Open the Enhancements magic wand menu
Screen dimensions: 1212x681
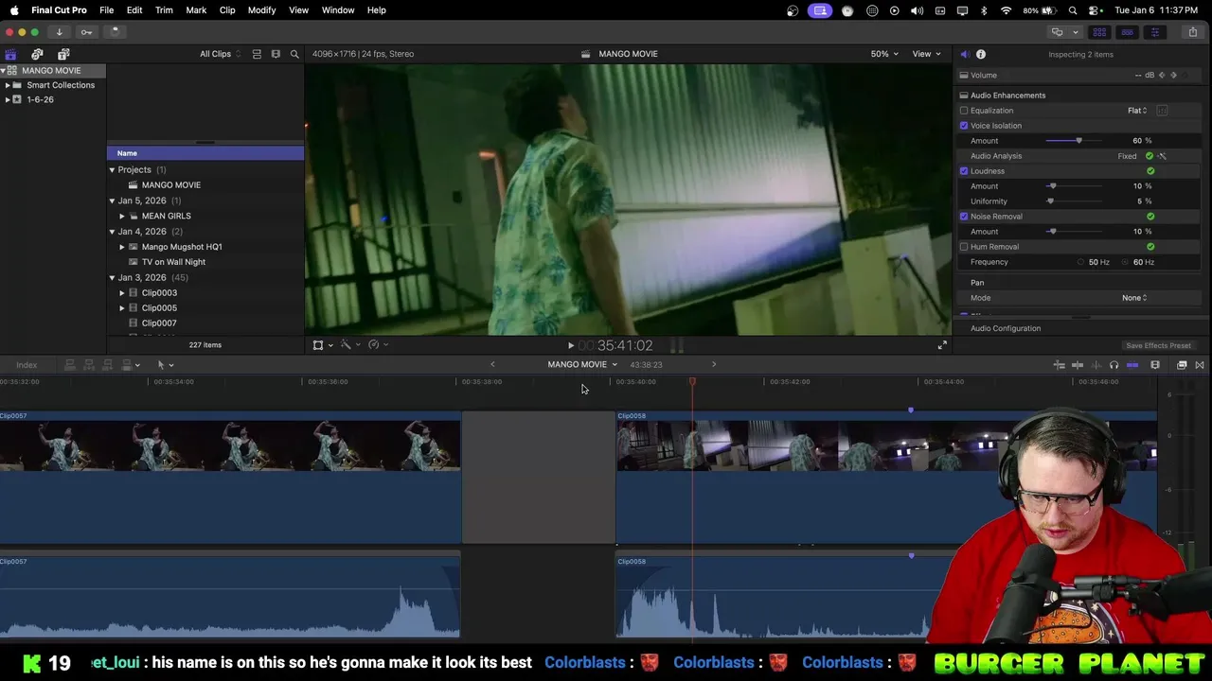(x=349, y=345)
